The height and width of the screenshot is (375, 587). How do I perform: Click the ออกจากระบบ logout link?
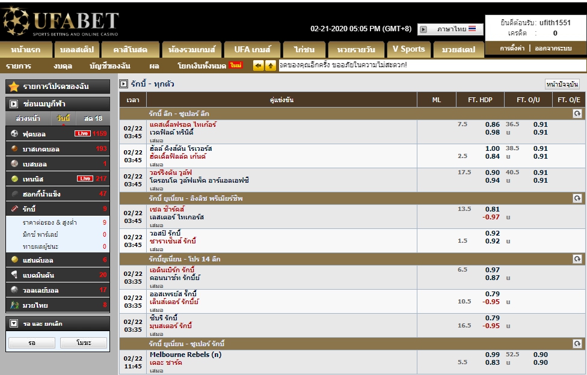point(553,48)
